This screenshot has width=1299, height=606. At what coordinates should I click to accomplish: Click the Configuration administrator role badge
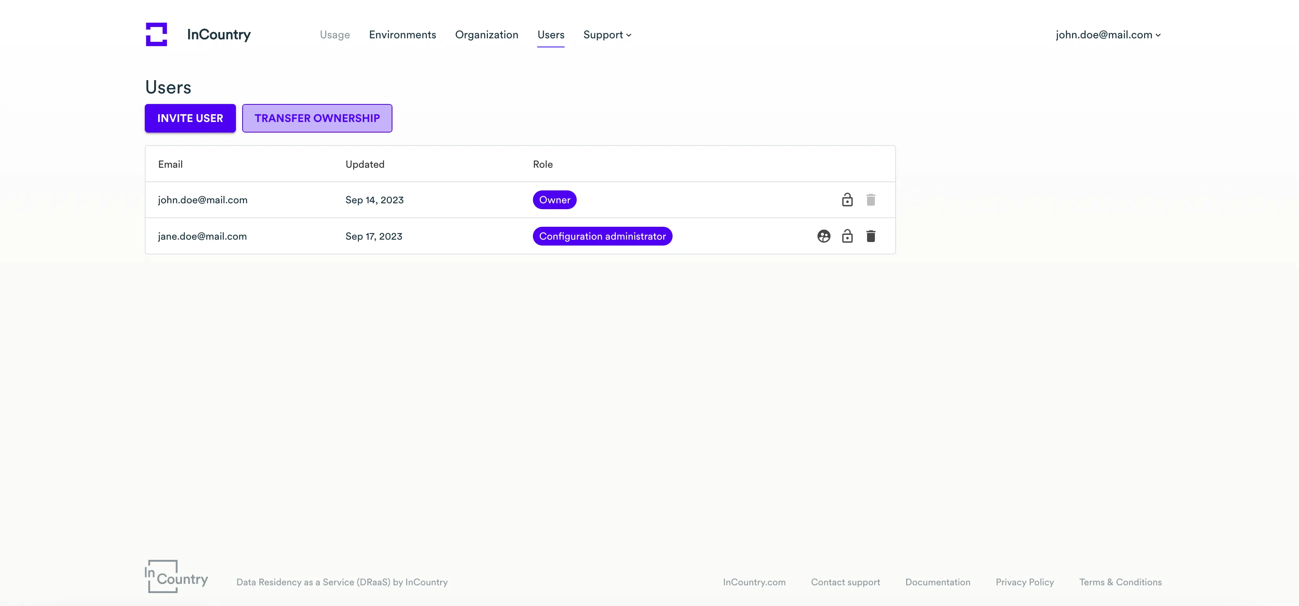(602, 236)
